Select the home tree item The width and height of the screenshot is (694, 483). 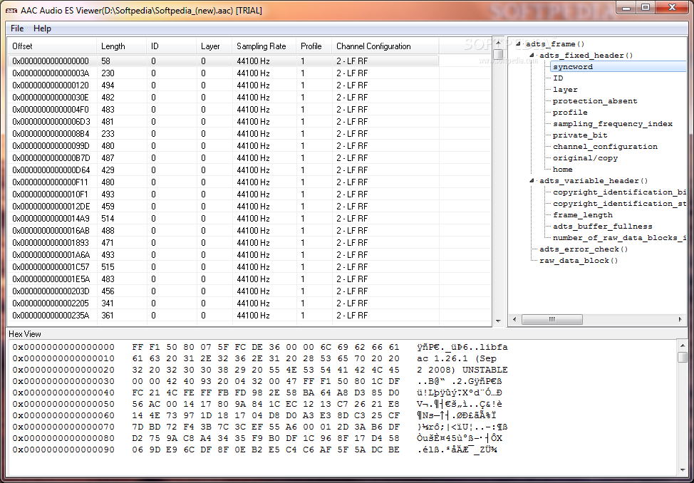pyautogui.click(x=563, y=170)
